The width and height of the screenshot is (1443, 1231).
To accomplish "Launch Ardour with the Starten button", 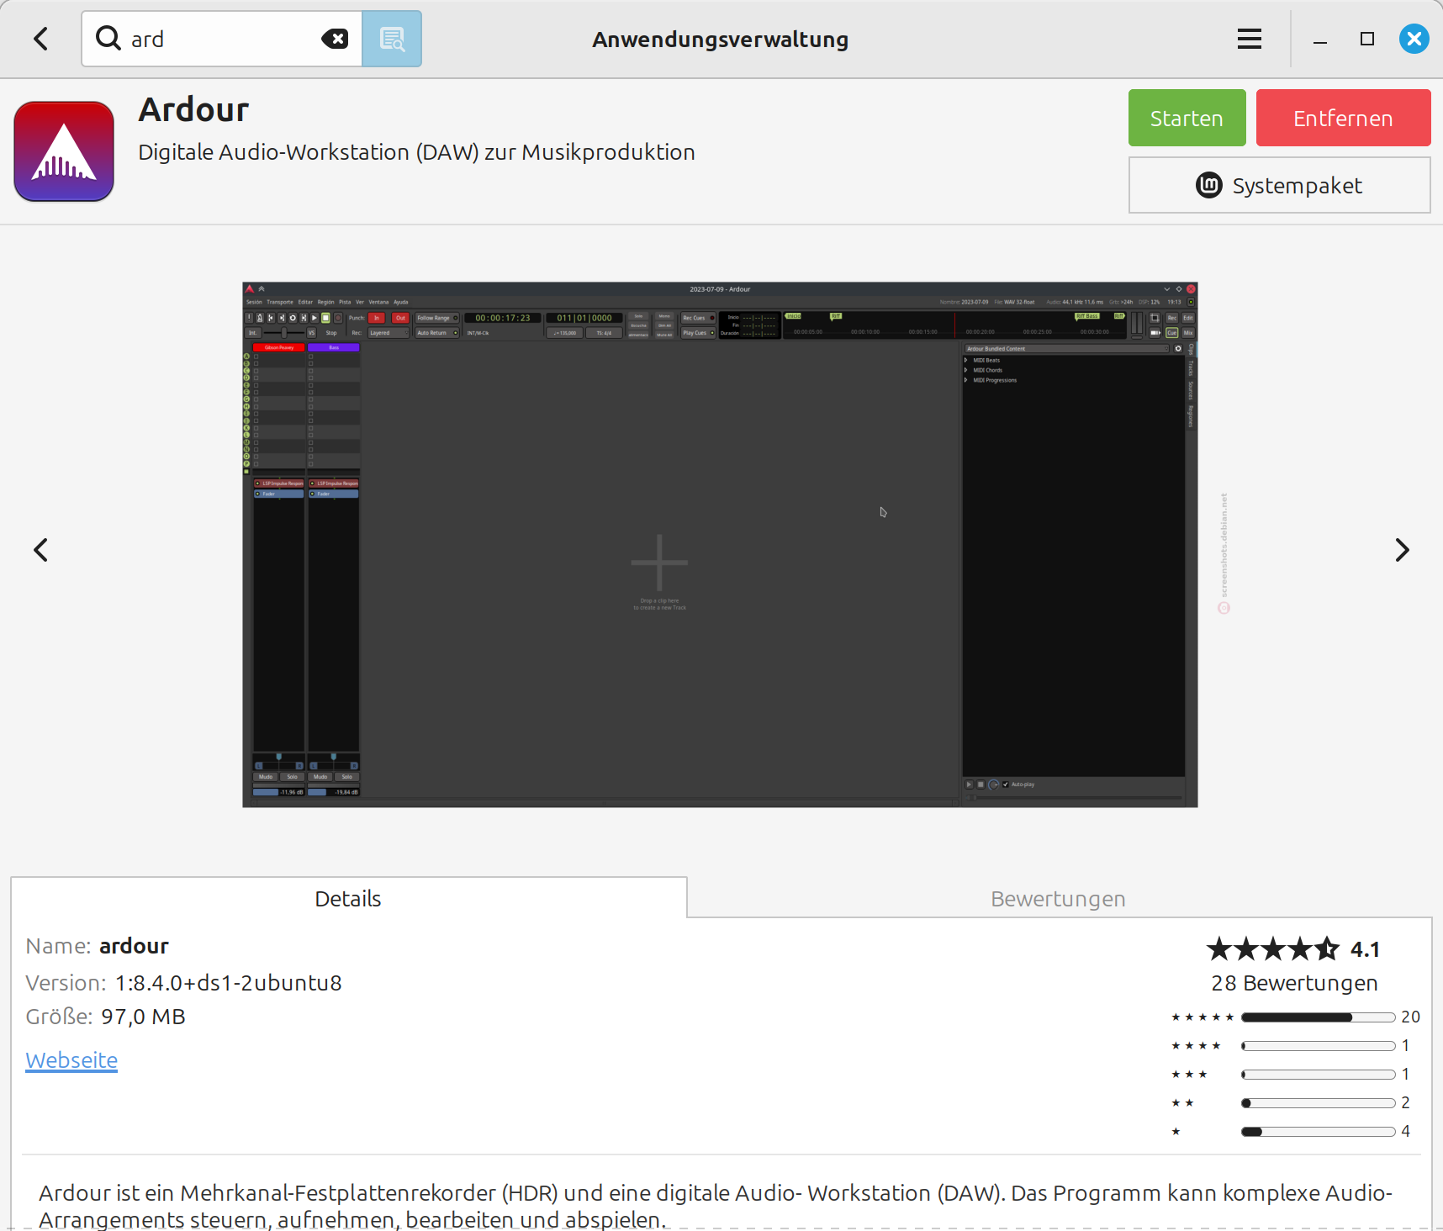I will 1187,118.
